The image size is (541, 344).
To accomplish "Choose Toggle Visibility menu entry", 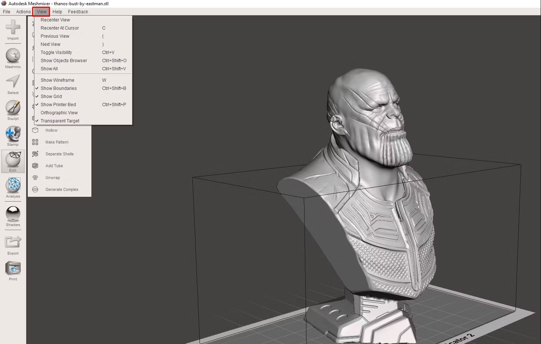I will (x=83, y=53).
